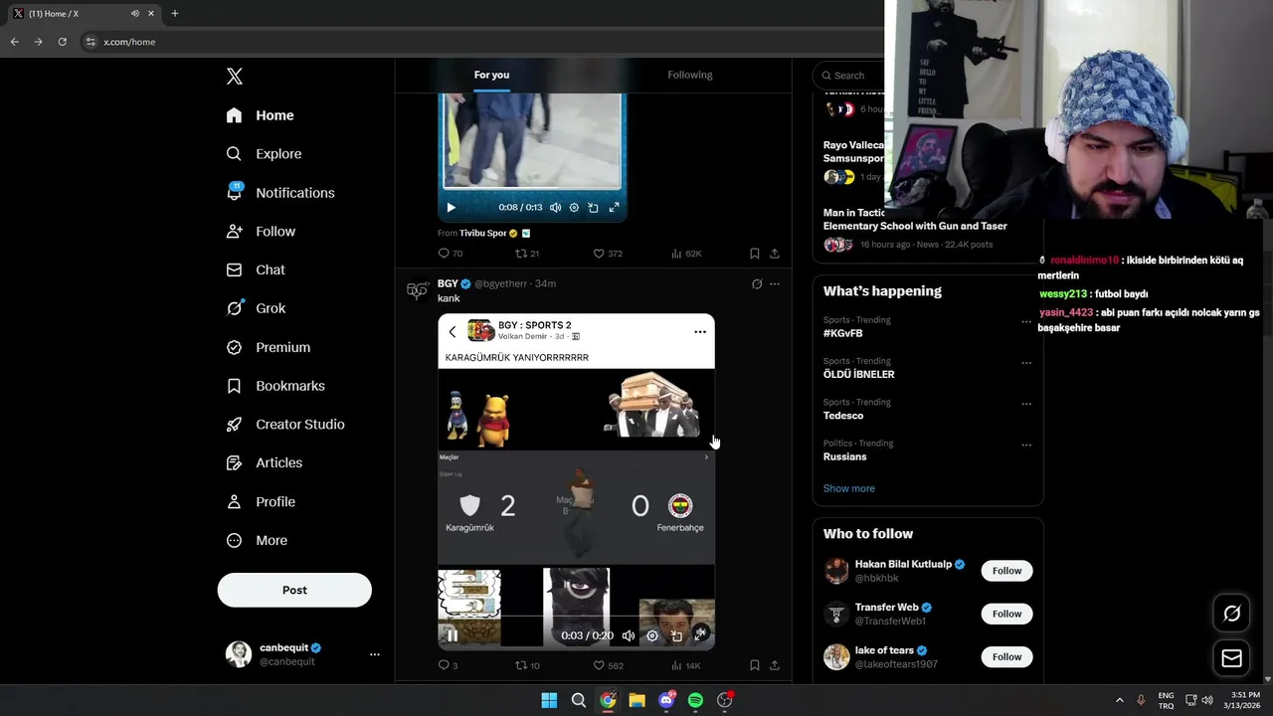Open options for Tedesco trend

pyautogui.click(x=1026, y=404)
